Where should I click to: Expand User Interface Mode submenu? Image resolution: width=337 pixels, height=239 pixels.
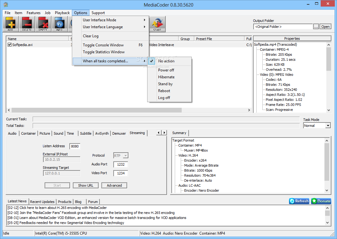point(110,20)
